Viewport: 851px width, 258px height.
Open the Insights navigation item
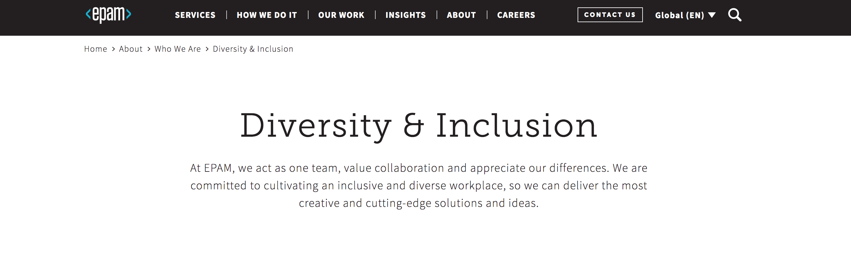click(406, 15)
